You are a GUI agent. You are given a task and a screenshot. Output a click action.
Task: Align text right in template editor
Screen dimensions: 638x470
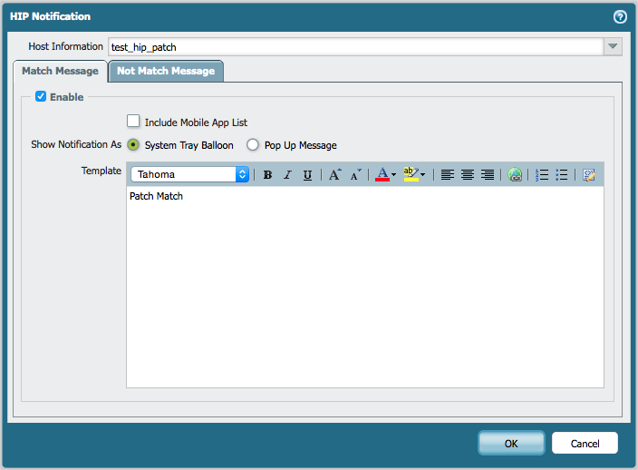[488, 175]
